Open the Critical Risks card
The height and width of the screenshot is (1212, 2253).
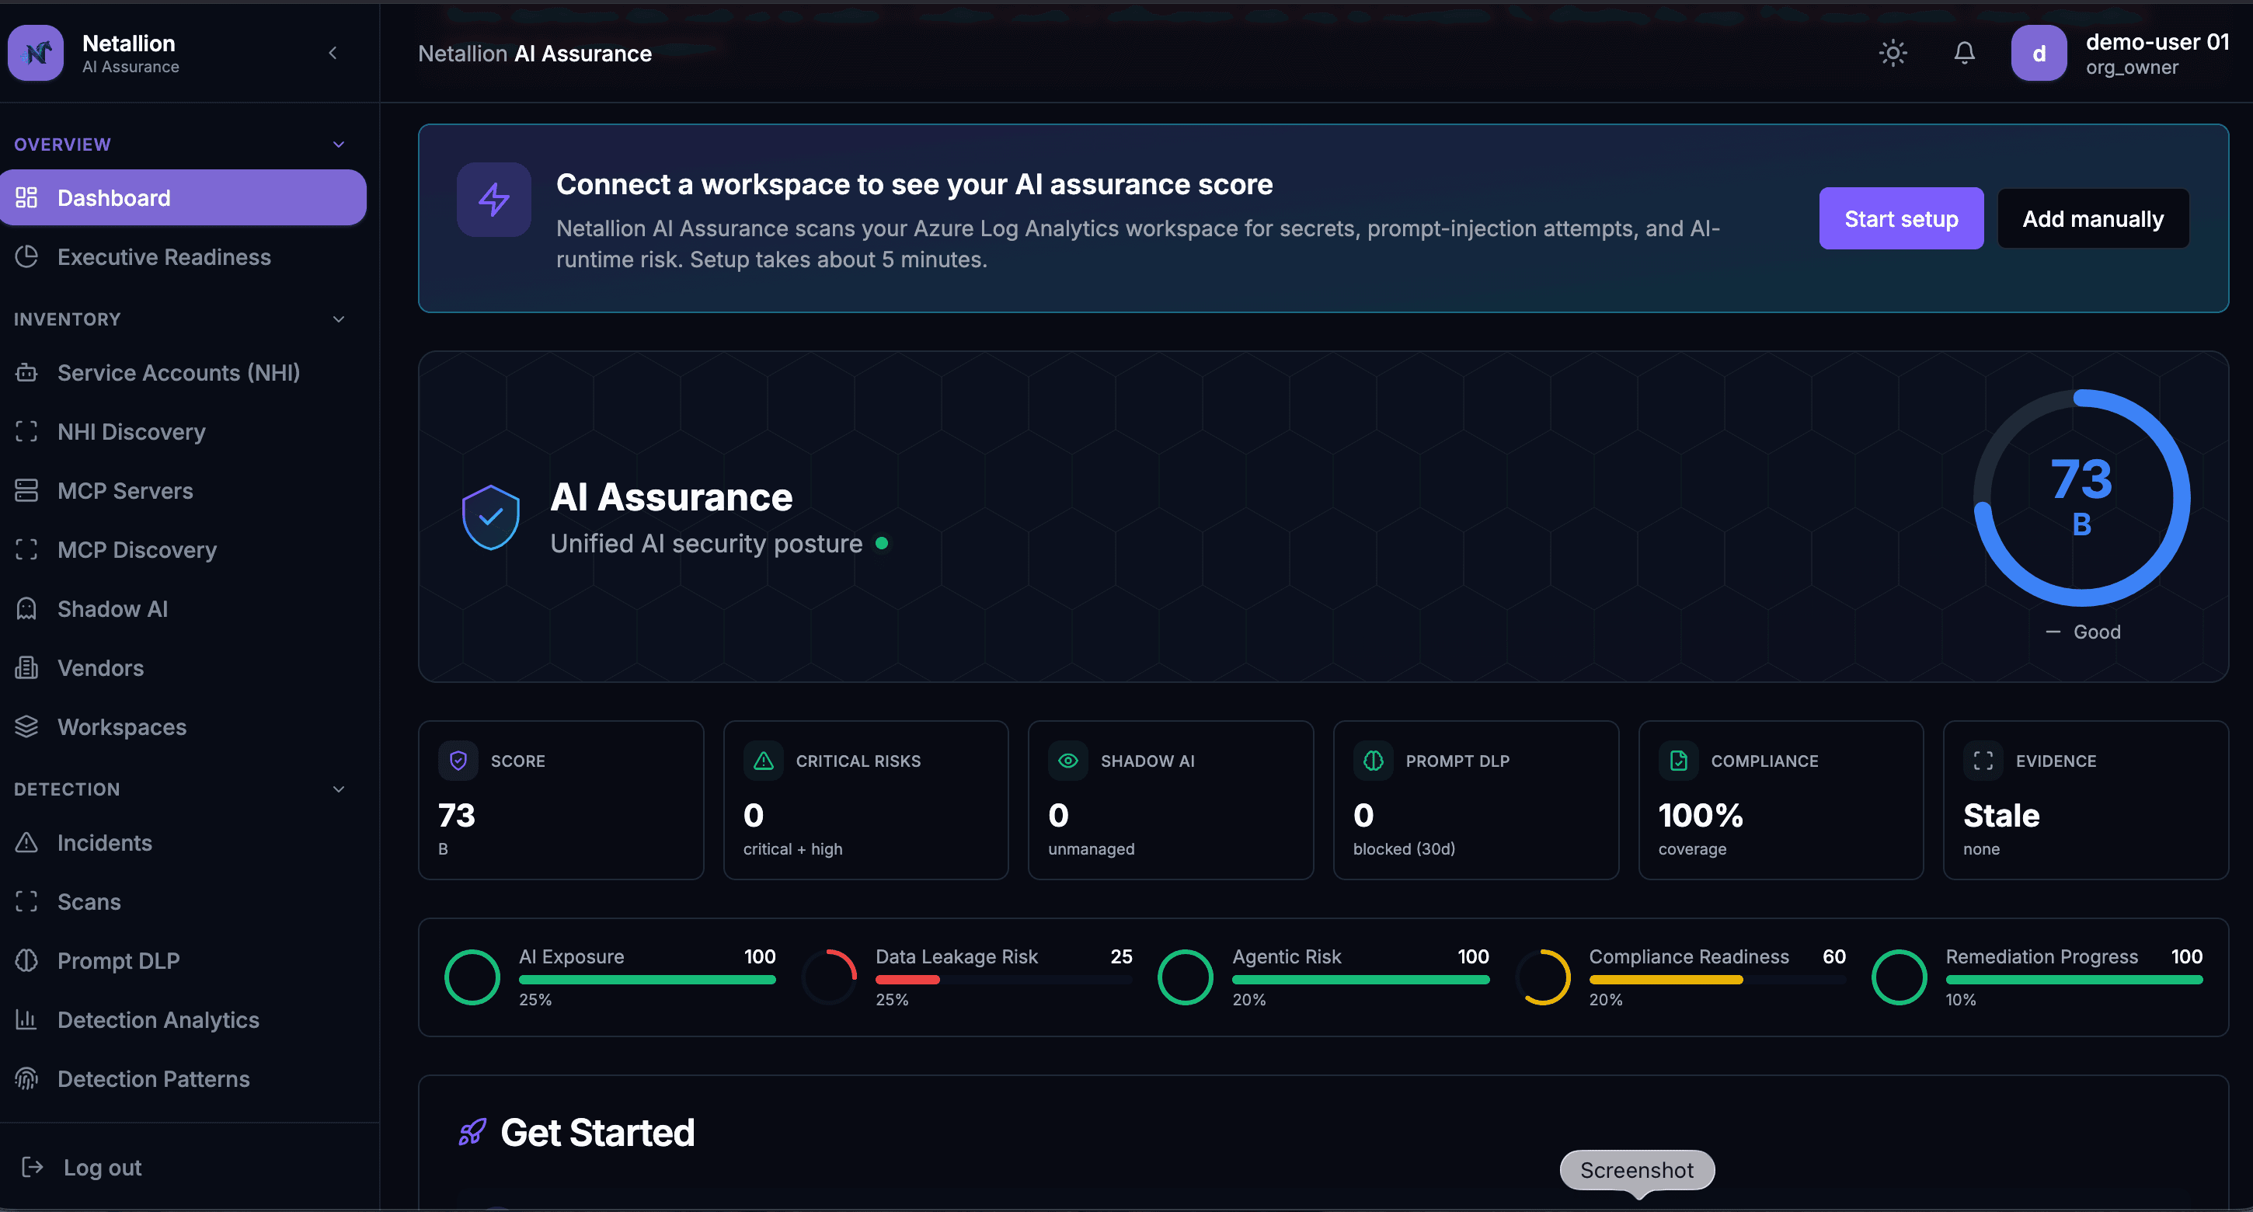[866, 799]
